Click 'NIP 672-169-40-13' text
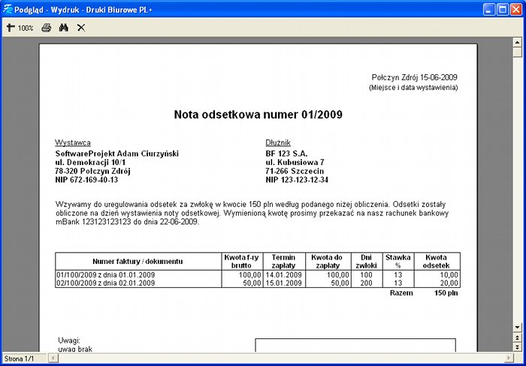526x366 pixels. (86, 180)
